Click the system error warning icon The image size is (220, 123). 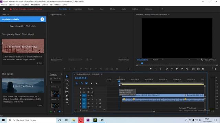pos(11,9)
